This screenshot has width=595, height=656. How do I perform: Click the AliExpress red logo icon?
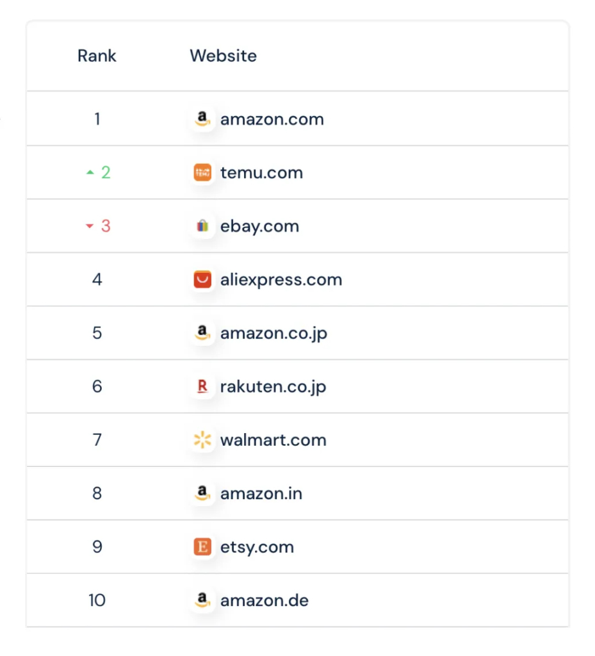[x=202, y=279]
